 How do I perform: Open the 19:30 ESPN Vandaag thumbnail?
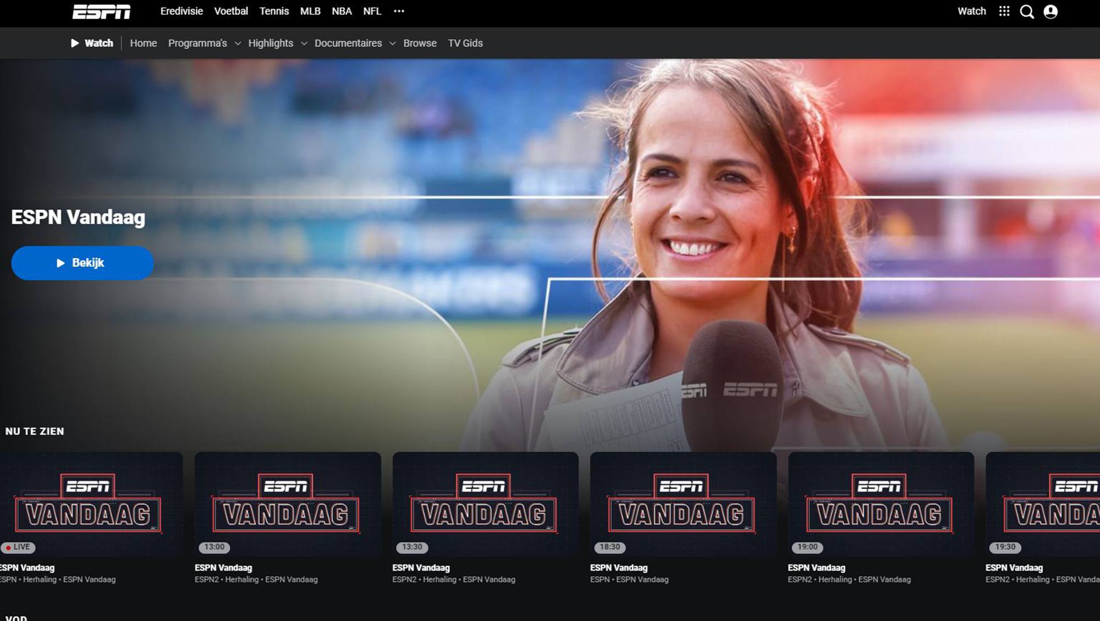tap(1043, 504)
